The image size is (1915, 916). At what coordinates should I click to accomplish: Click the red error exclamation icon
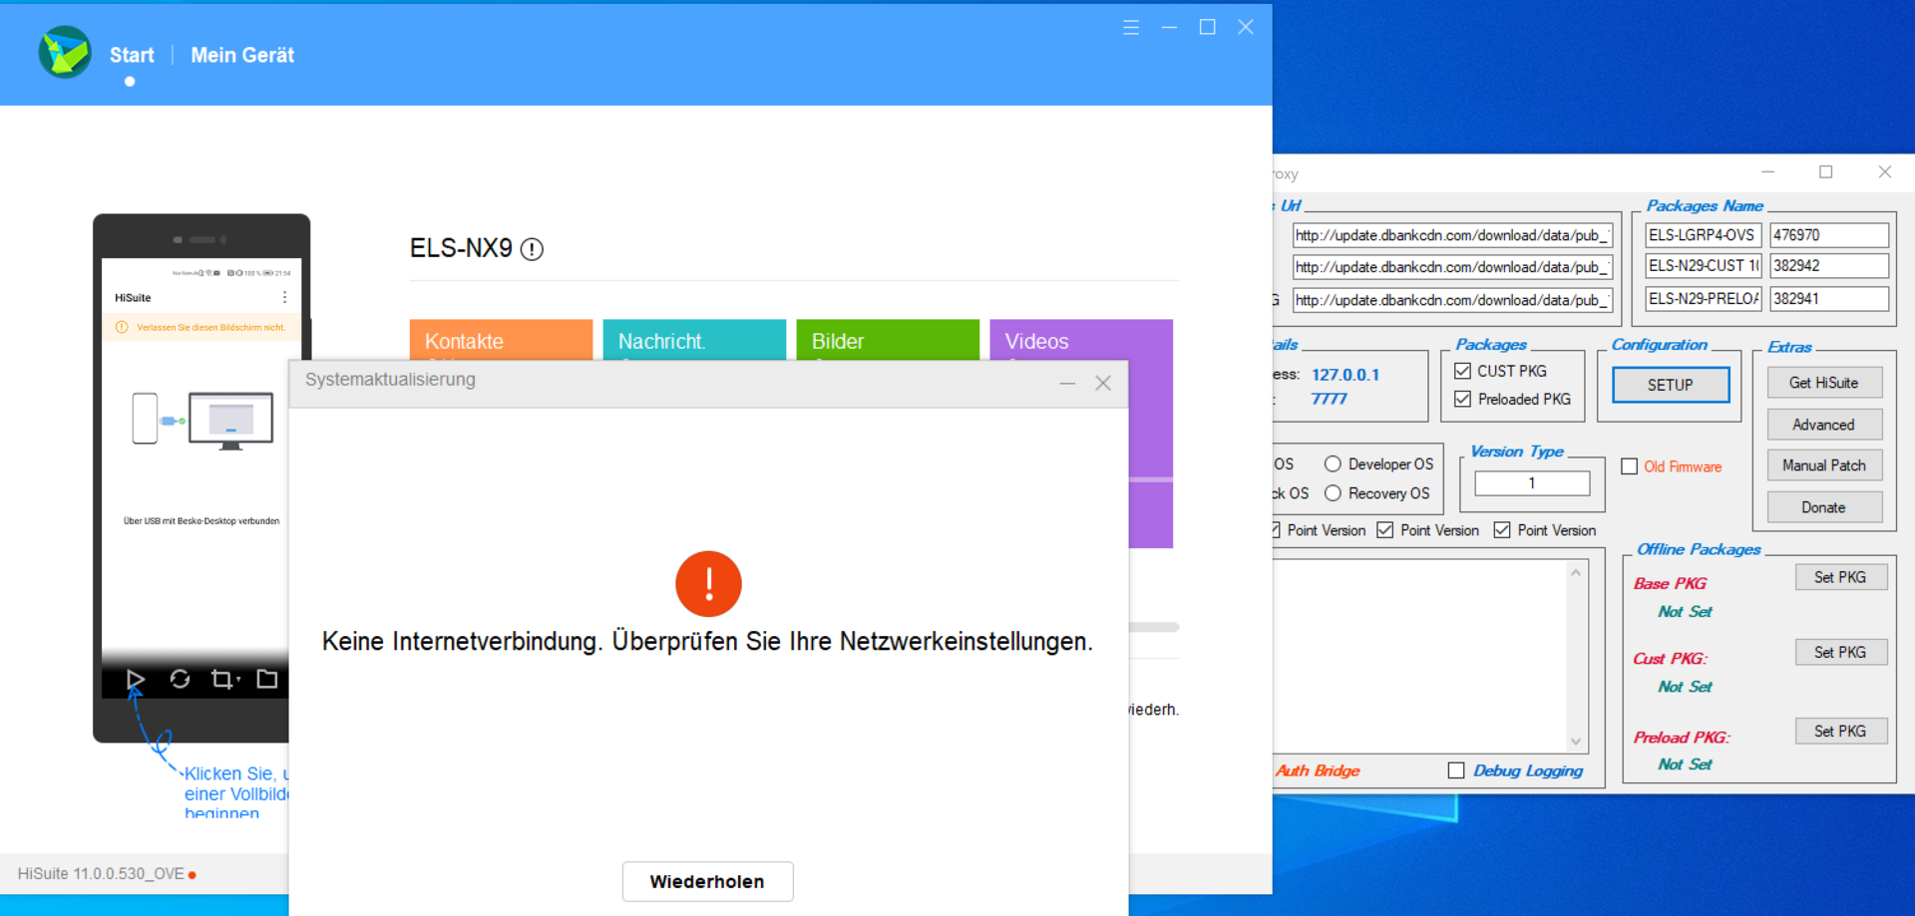tap(708, 584)
